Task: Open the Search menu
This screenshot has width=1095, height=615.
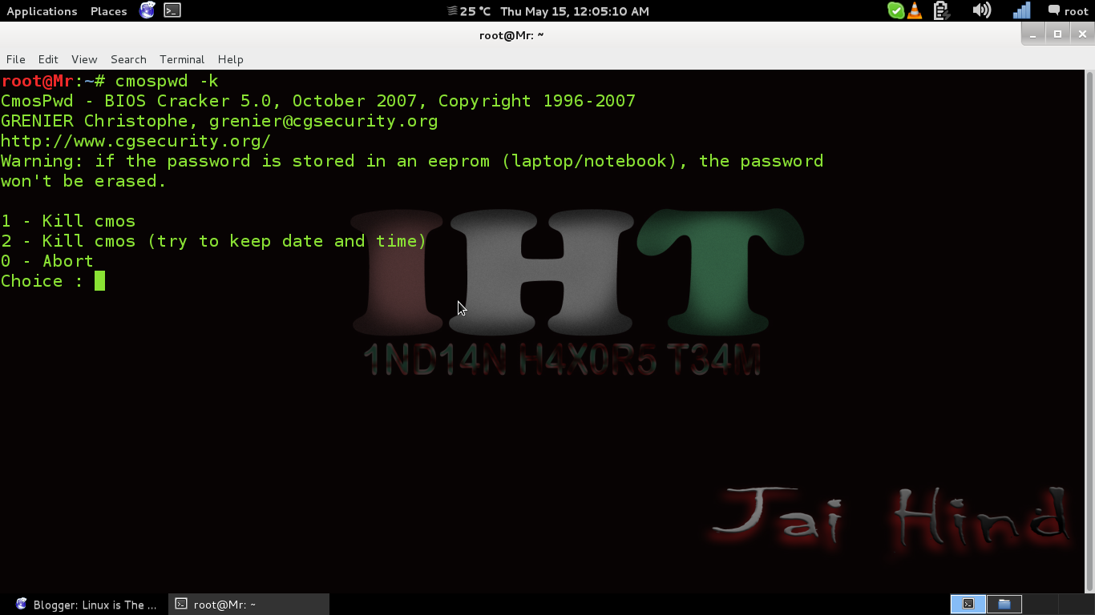Action: pyautogui.click(x=128, y=59)
